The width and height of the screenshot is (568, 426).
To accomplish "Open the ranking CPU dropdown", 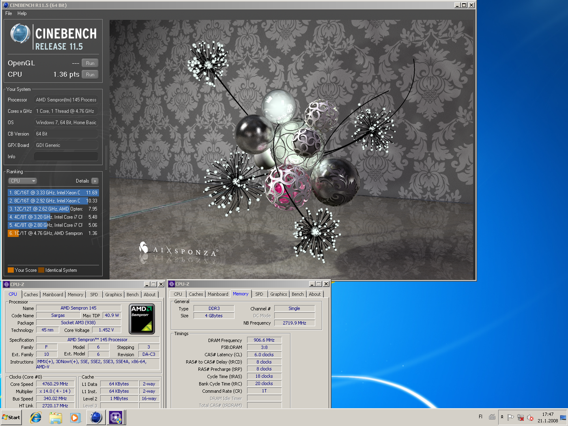I will point(23,181).
